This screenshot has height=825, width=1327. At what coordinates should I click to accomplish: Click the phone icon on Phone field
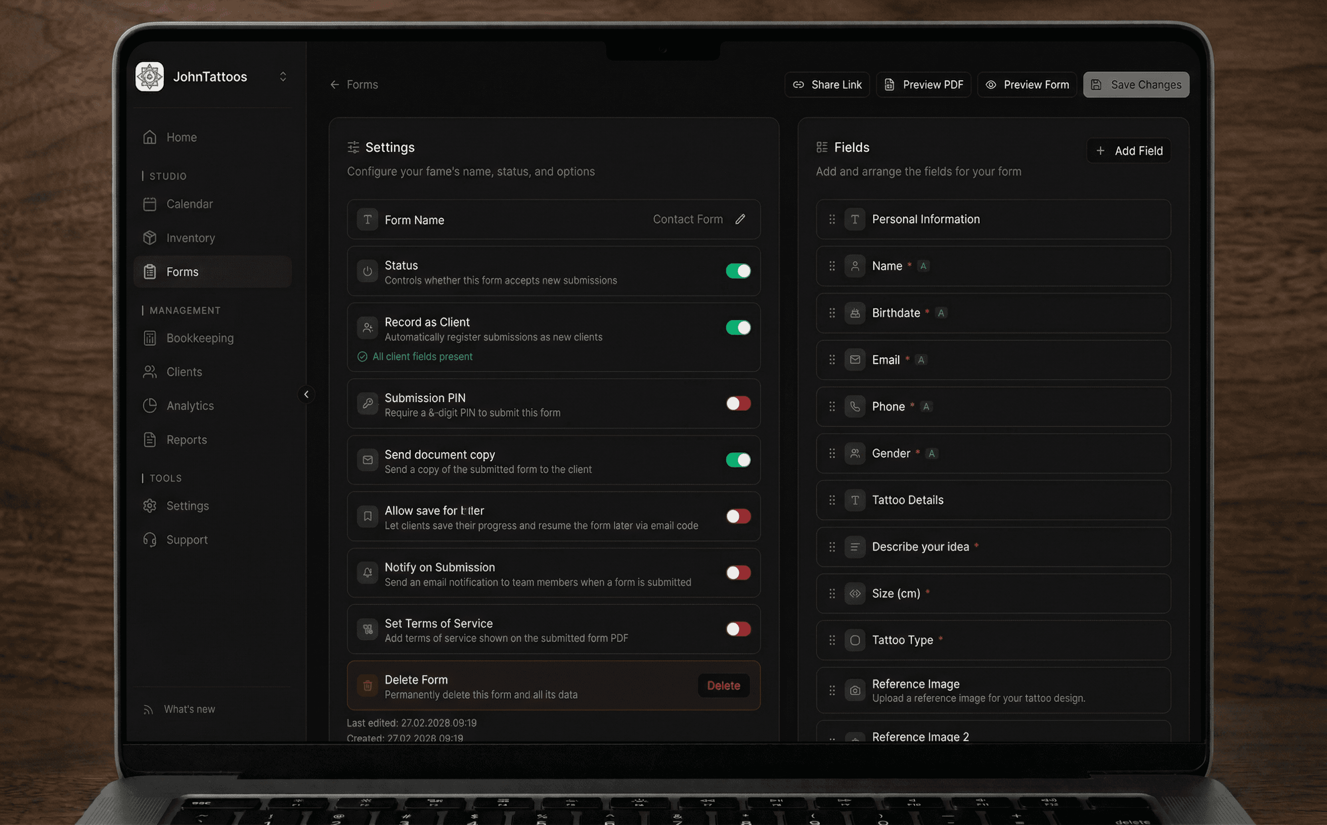pyautogui.click(x=855, y=406)
